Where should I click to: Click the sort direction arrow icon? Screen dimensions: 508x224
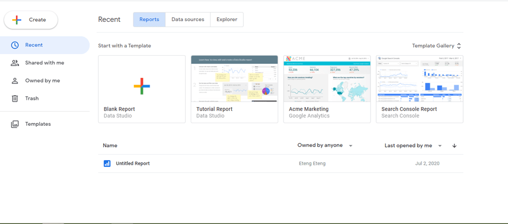[454, 146]
